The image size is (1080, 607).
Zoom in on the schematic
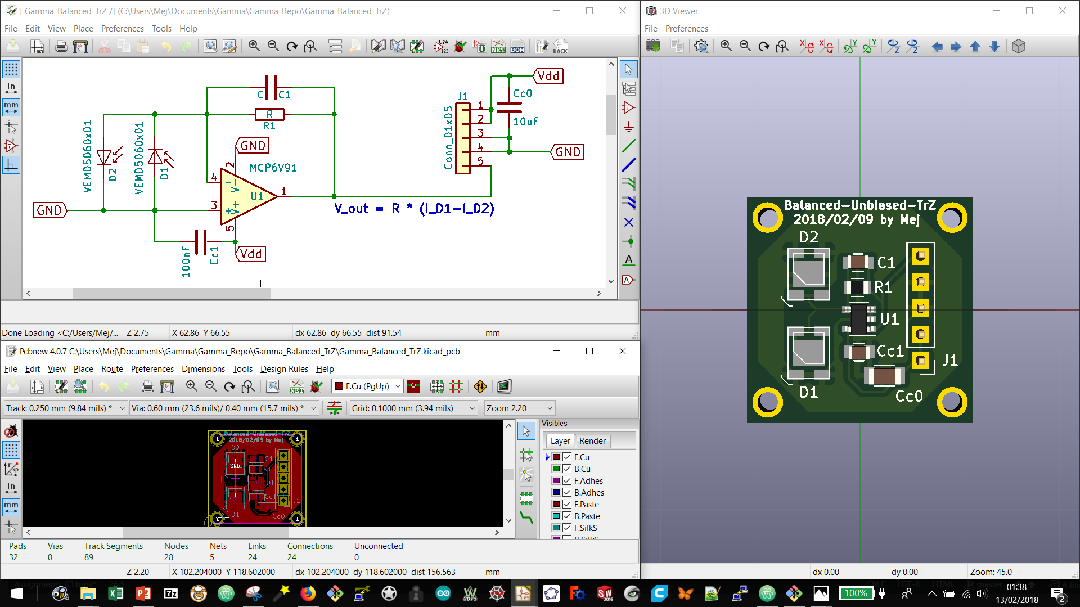pos(254,47)
